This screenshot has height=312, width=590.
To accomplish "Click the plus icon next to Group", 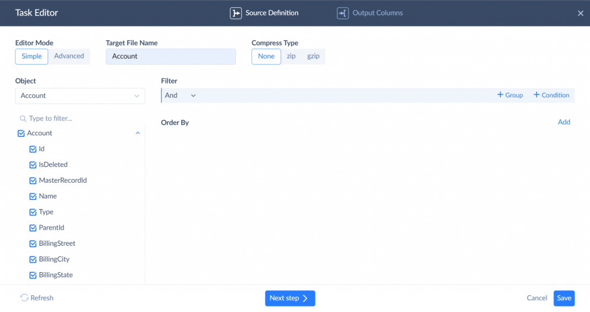I will (501, 95).
